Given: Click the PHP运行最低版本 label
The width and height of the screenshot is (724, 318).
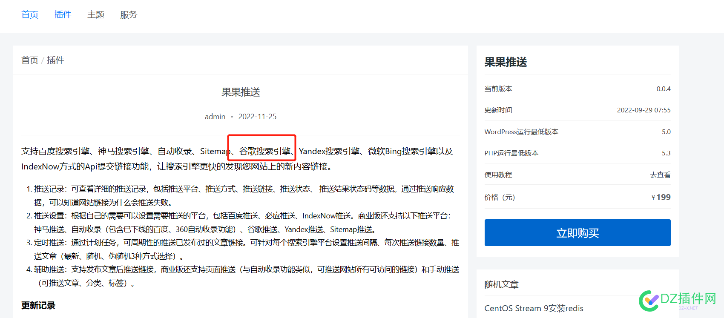Looking at the screenshot, I should point(511,153).
